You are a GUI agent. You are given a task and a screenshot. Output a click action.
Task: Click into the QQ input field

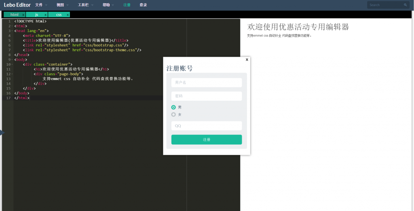coord(207,126)
